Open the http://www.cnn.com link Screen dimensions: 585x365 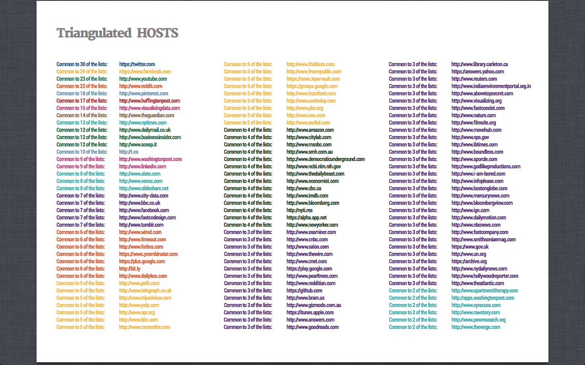pyautogui.click(x=306, y=115)
